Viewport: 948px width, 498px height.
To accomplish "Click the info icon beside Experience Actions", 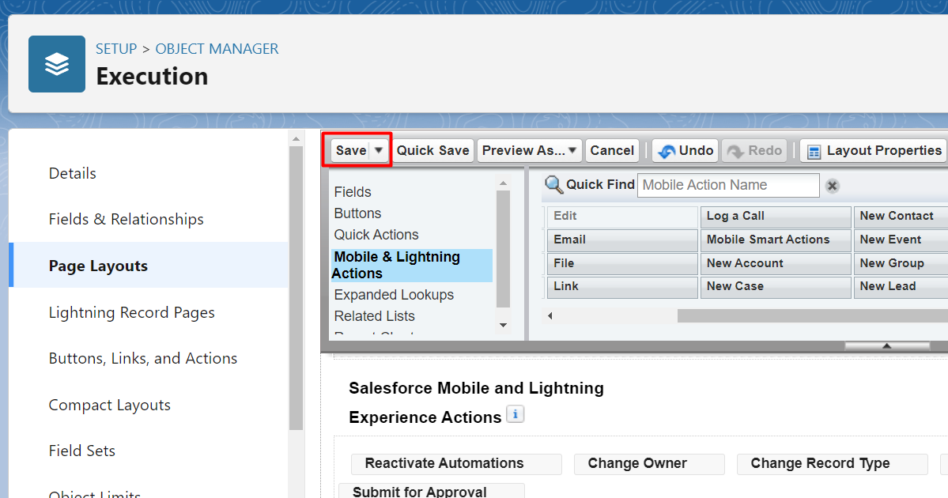I will coord(516,414).
